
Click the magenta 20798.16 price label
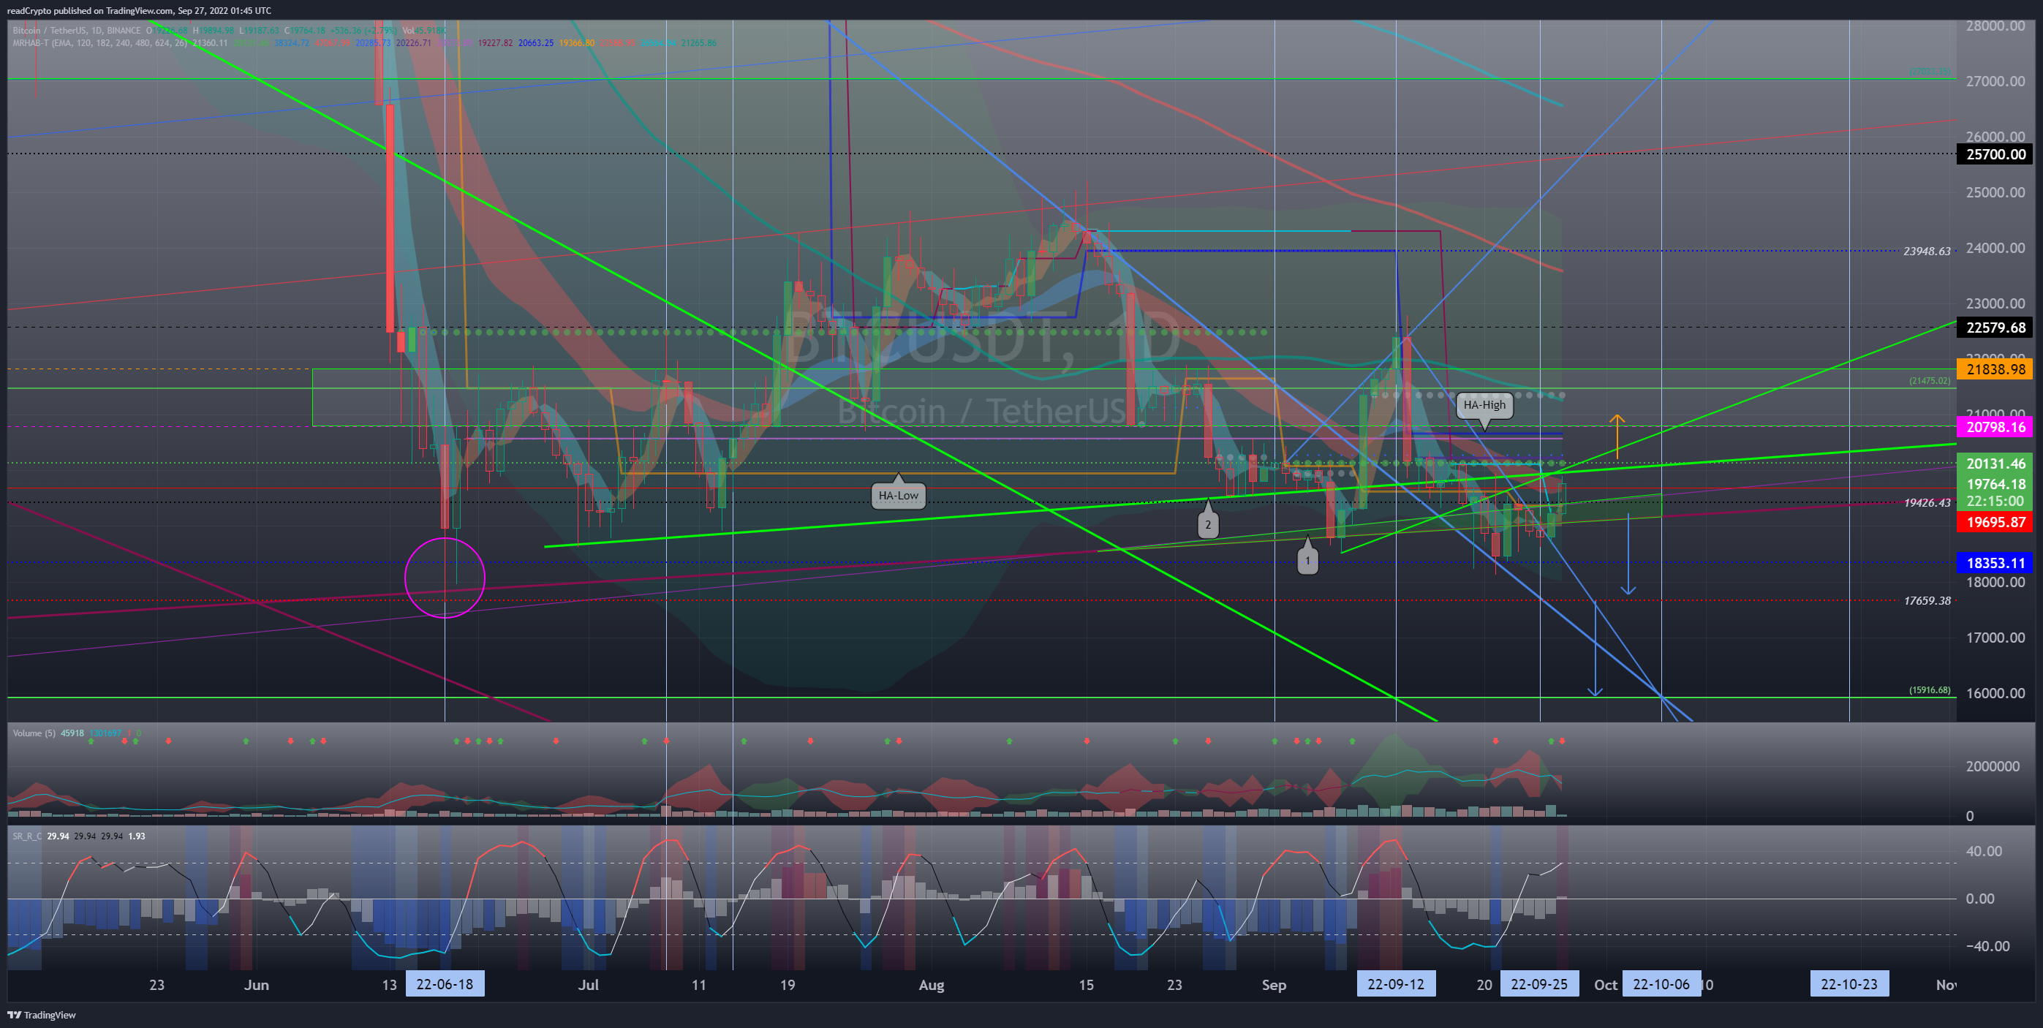click(x=1995, y=428)
